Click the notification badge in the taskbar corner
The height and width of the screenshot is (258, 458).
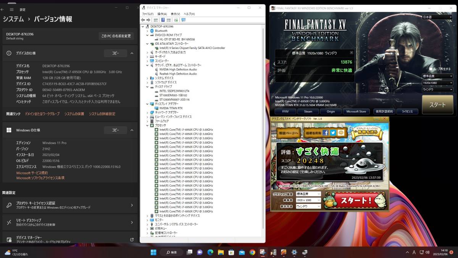[x=451, y=252]
